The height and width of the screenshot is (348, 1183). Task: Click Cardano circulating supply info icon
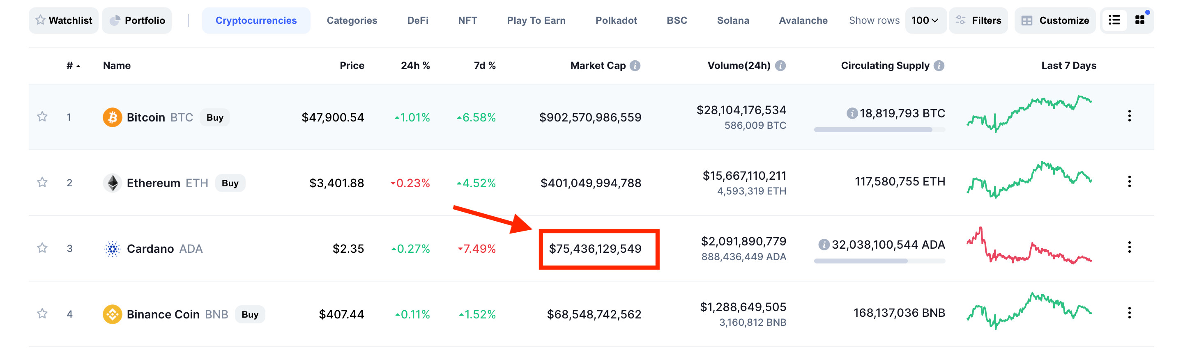pyautogui.click(x=824, y=245)
